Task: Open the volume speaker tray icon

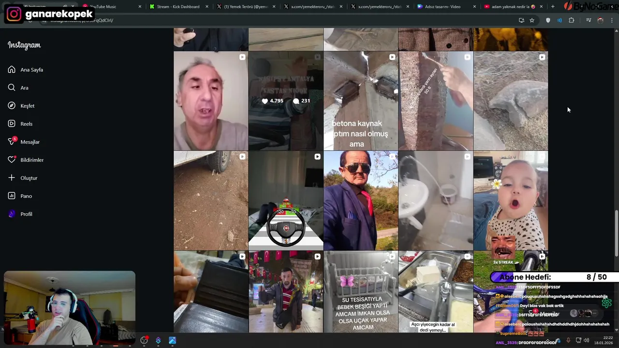Action: [x=587, y=341]
